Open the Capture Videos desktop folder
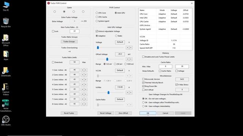 tap(6, 90)
